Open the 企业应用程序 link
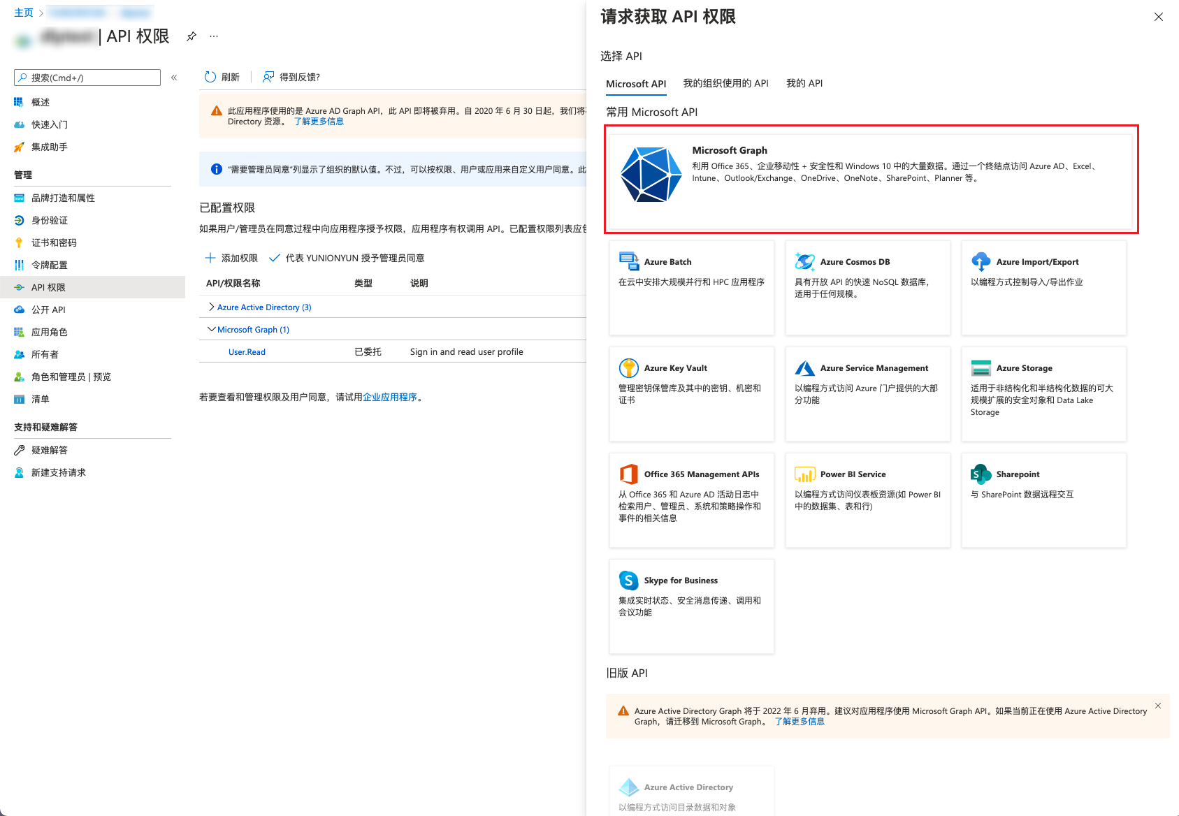Viewport: 1179px width, 816px height. [x=390, y=397]
